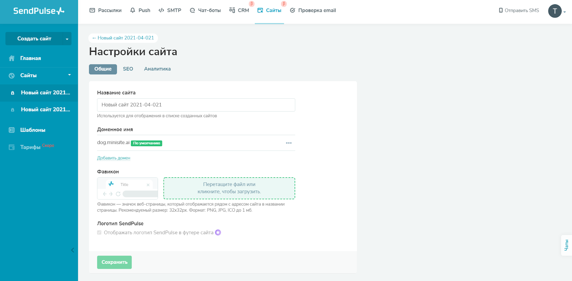Click the favicon upload drop area

click(x=229, y=188)
